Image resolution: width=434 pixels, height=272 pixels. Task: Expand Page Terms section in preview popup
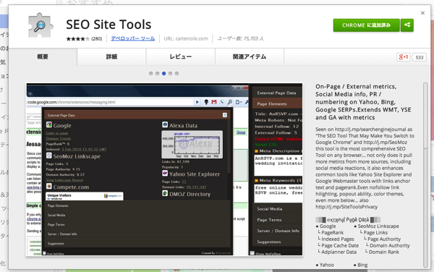coord(137,224)
